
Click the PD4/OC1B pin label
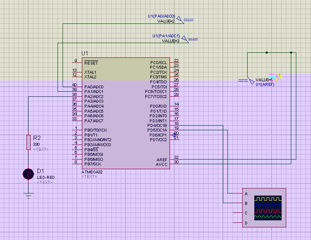[x=157, y=125]
